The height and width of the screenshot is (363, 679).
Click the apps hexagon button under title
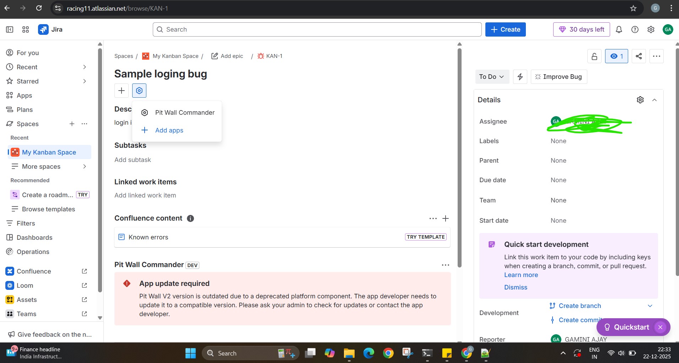coord(139,91)
